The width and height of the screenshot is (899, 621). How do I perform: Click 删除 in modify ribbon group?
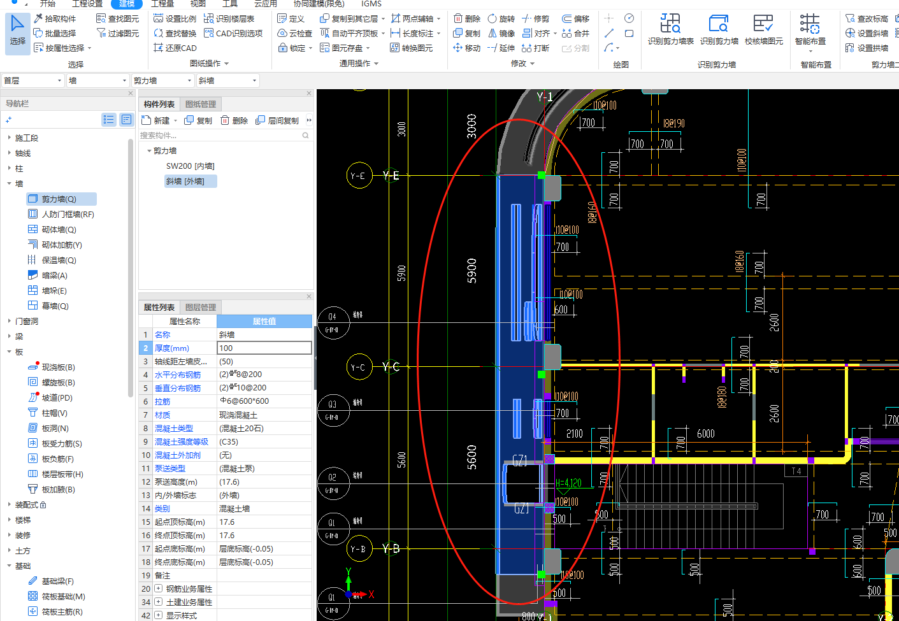tap(467, 18)
